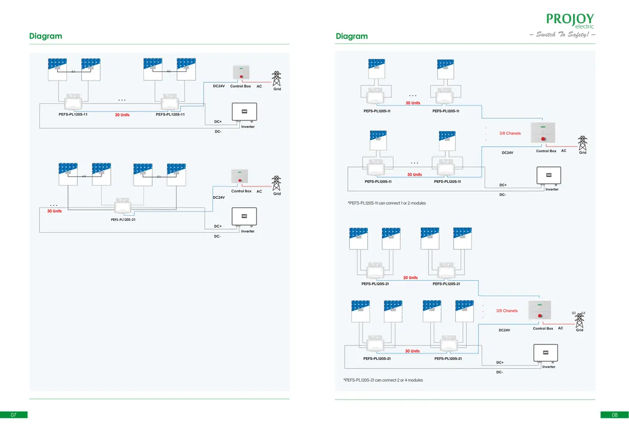Select the Switch To Safety! slogan text

[x=562, y=34]
